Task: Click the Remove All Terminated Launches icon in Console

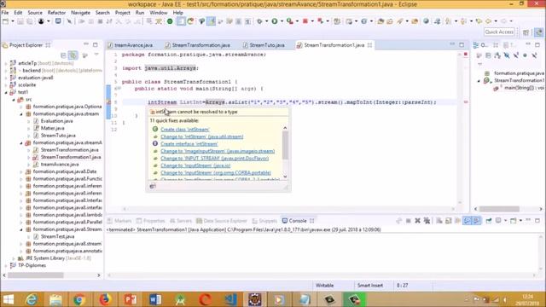Action: (x=427, y=221)
